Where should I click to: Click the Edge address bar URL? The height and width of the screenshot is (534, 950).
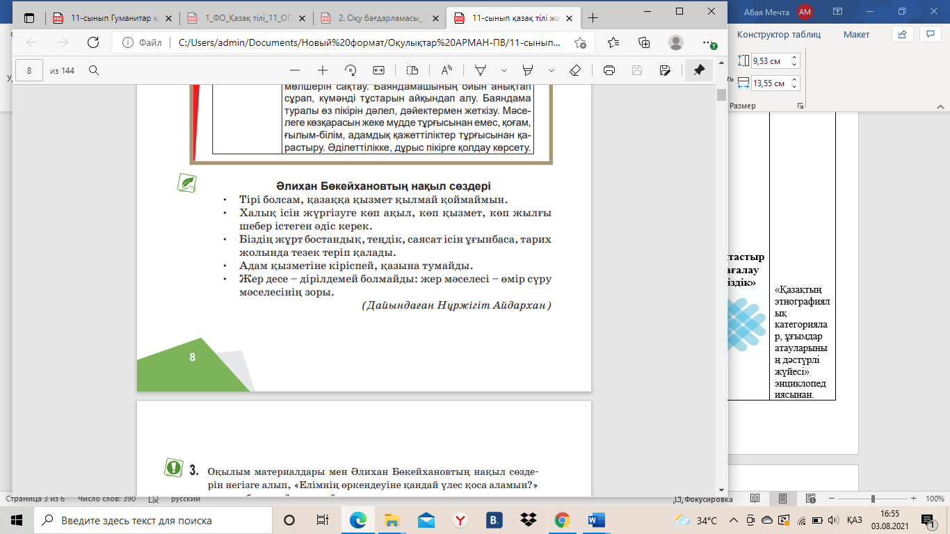coord(369,42)
